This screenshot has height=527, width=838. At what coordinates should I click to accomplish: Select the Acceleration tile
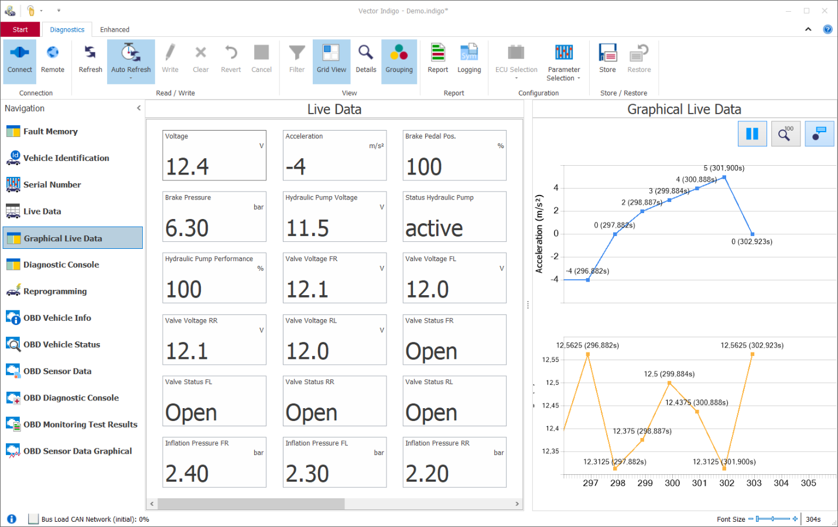click(x=334, y=155)
